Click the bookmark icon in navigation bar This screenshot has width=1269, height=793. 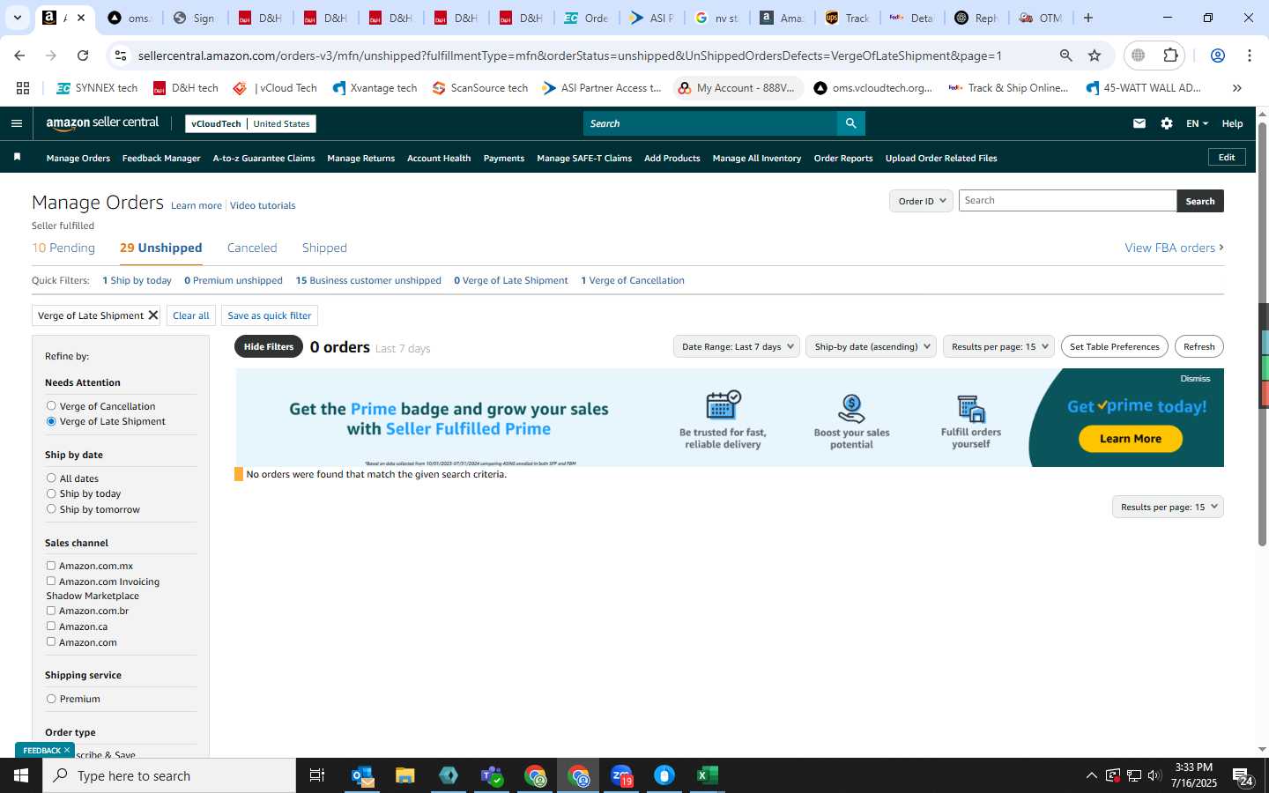[17, 157]
